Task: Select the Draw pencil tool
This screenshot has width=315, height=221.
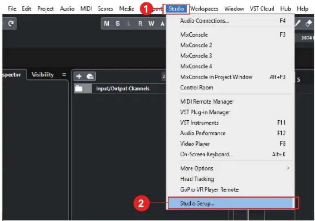Action: point(298,24)
